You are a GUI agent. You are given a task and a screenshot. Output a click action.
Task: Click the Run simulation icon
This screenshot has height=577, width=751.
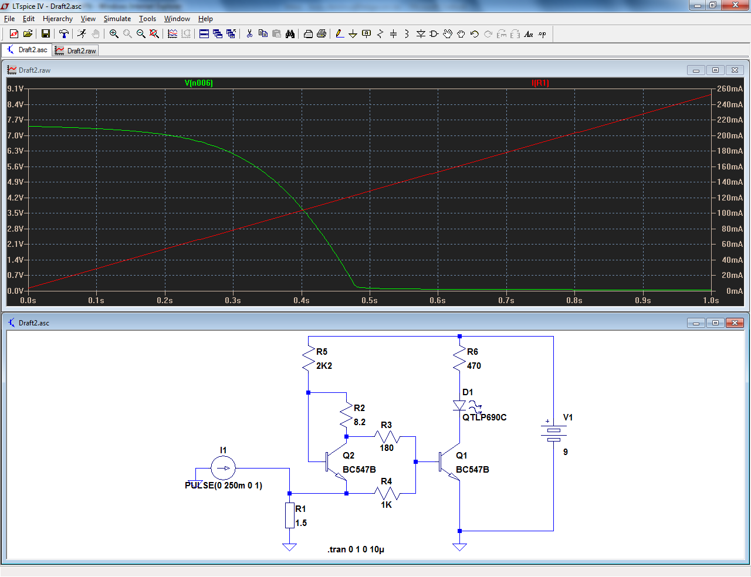point(82,34)
